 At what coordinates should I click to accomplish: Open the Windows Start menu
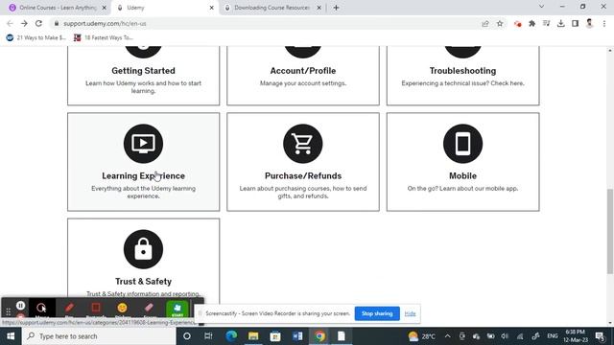click(x=11, y=336)
